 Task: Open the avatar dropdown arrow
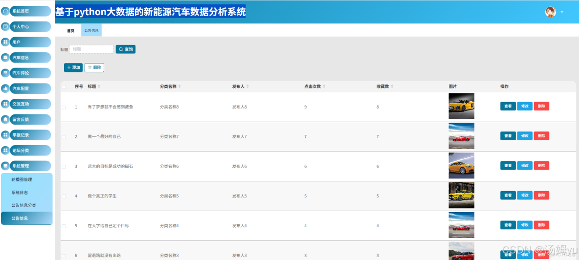pyautogui.click(x=562, y=12)
